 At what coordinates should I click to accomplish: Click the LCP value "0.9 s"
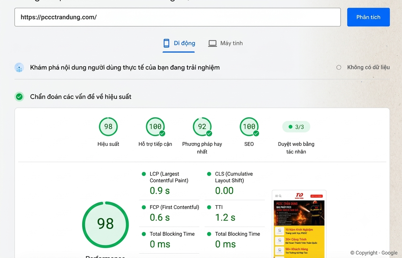pos(160,190)
